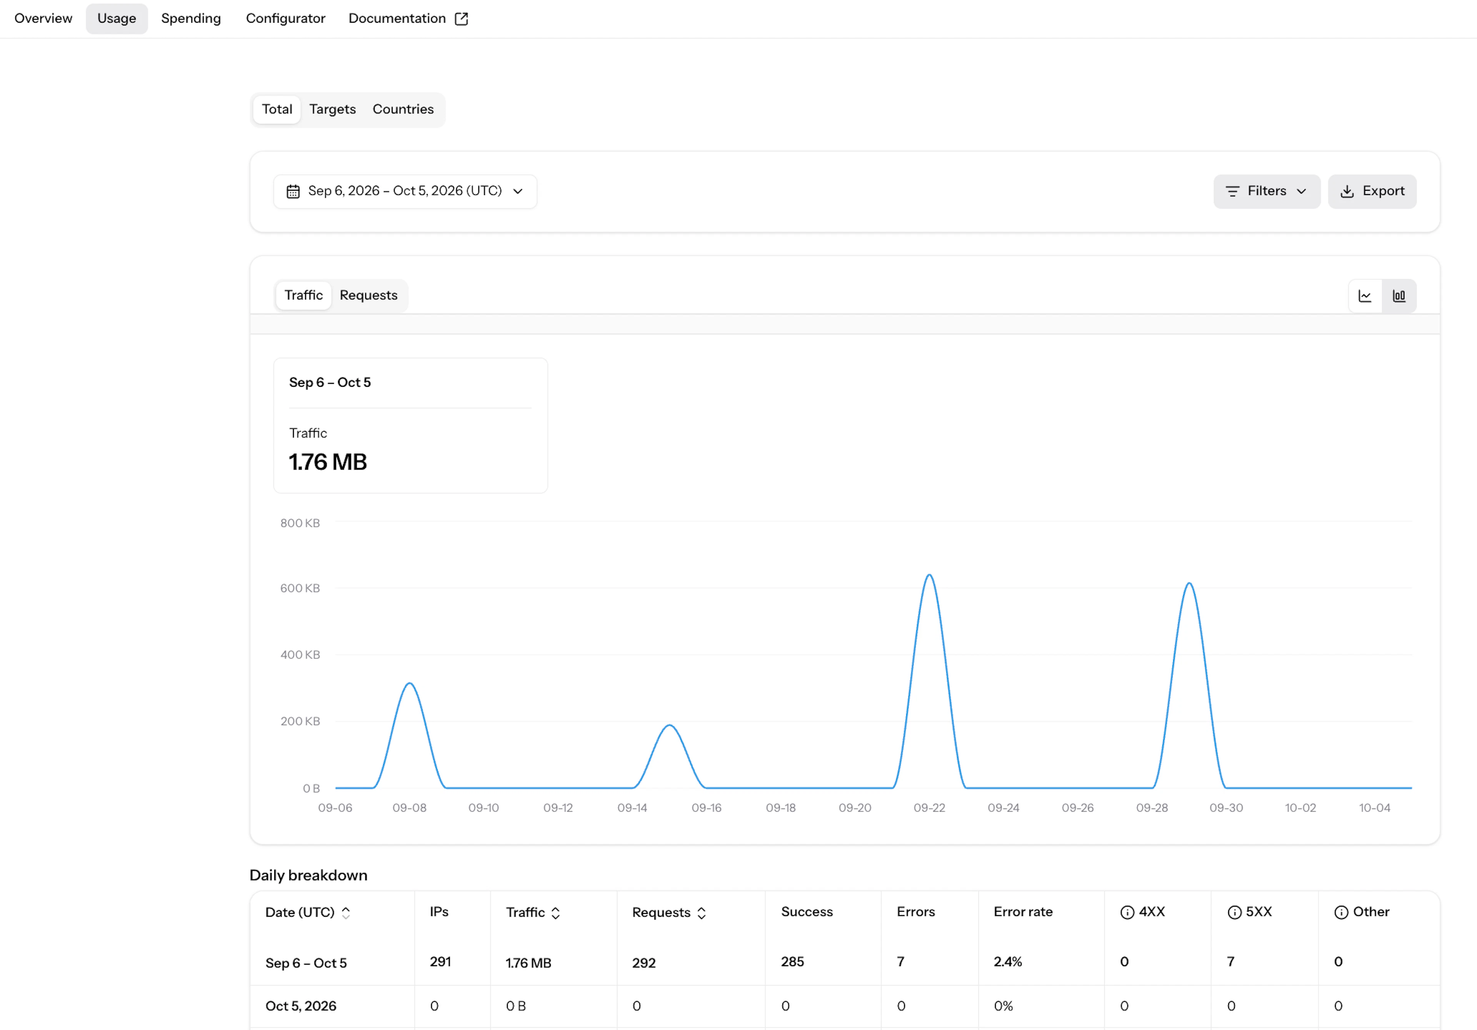Click the calendar icon in date picker

pos(293,191)
